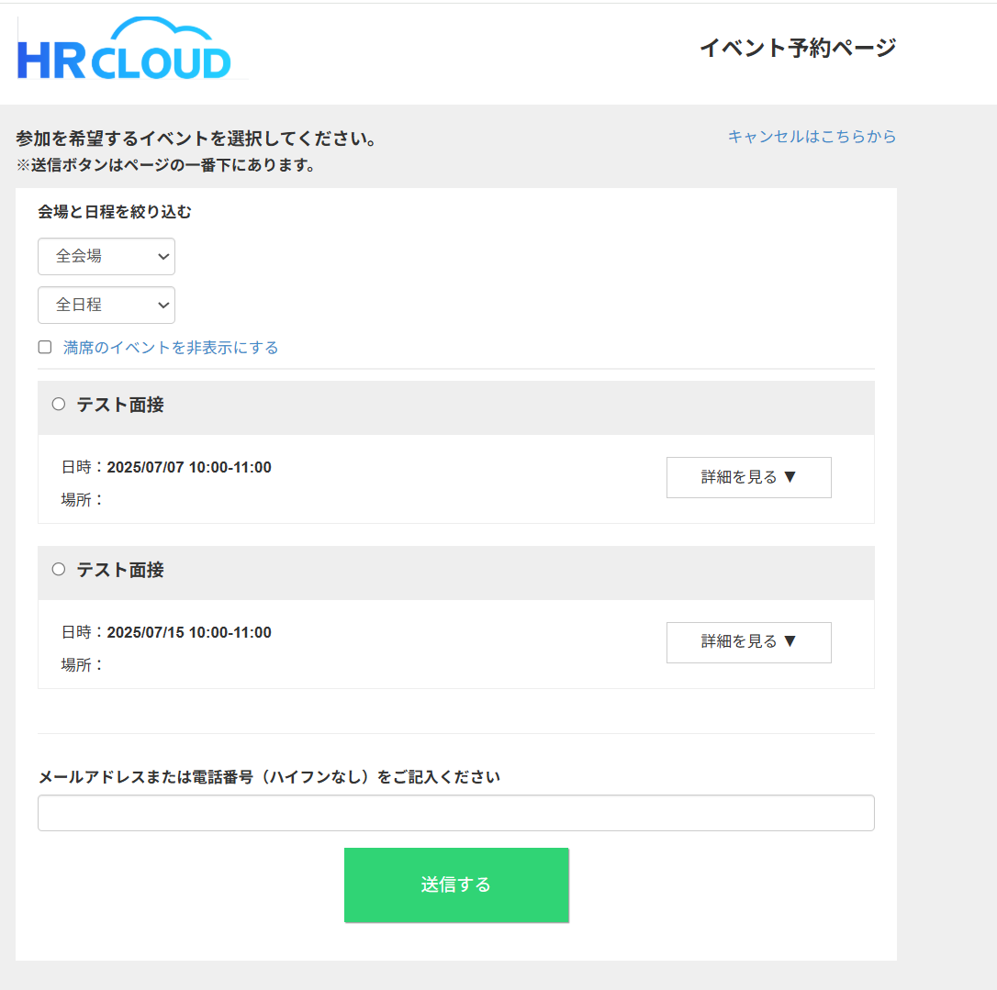Expand 詳細を見る for the 07/07 event
This screenshot has width=997, height=990.
tap(748, 477)
